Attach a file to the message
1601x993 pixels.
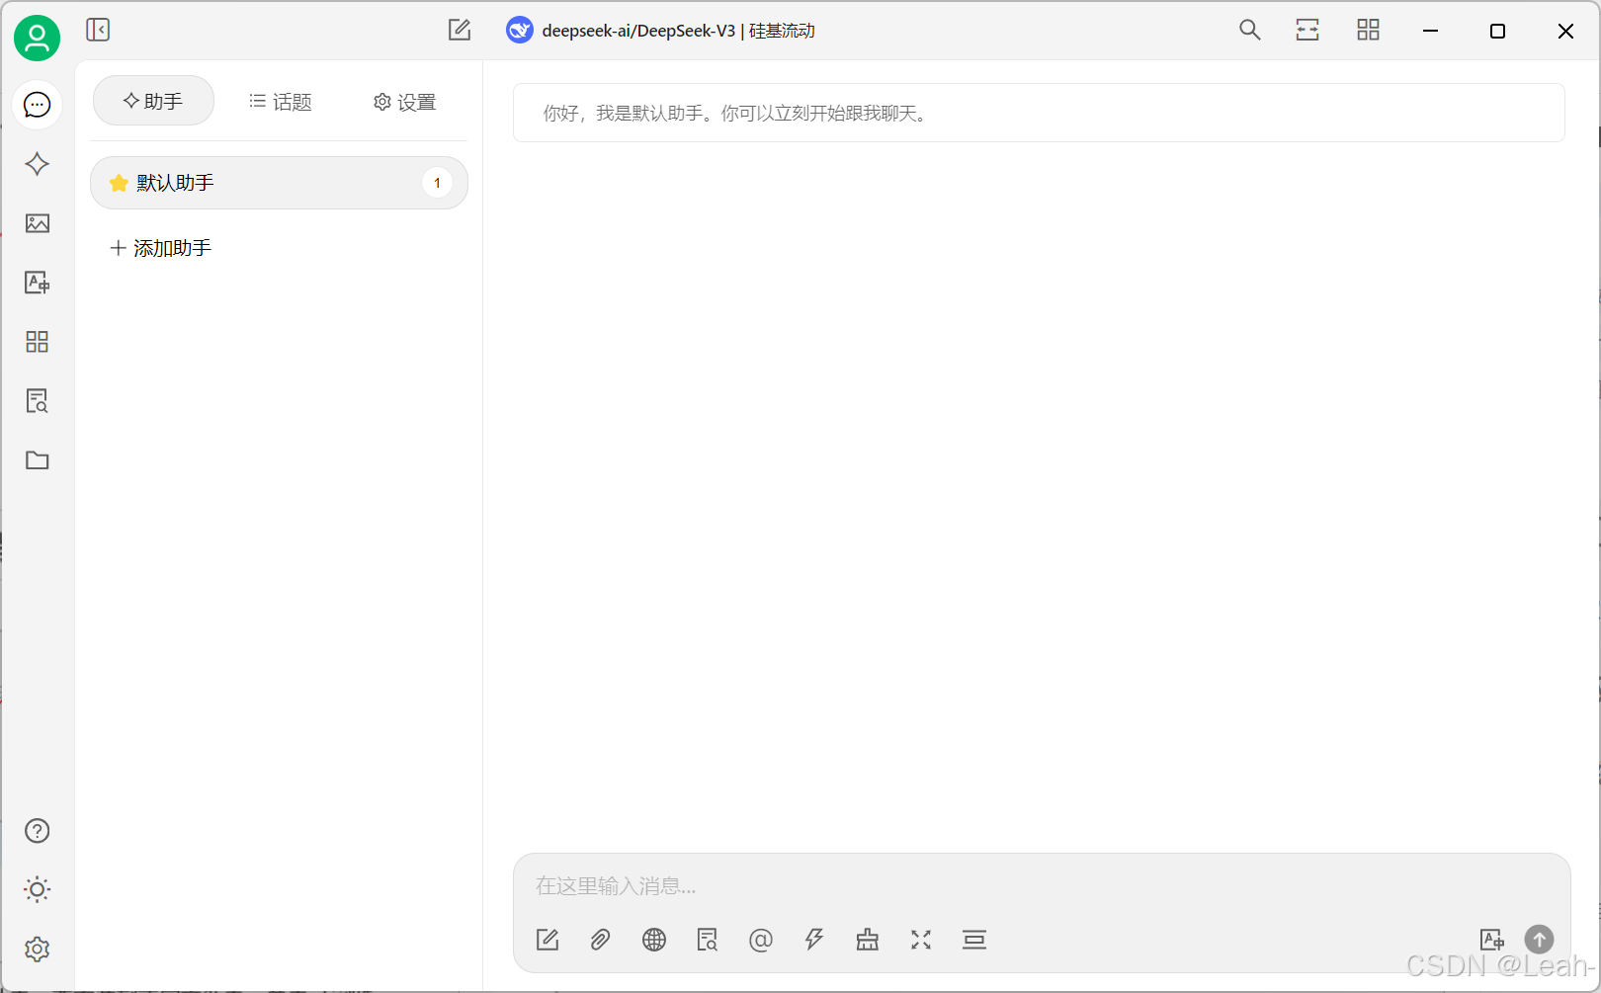pyautogui.click(x=600, y=940)
